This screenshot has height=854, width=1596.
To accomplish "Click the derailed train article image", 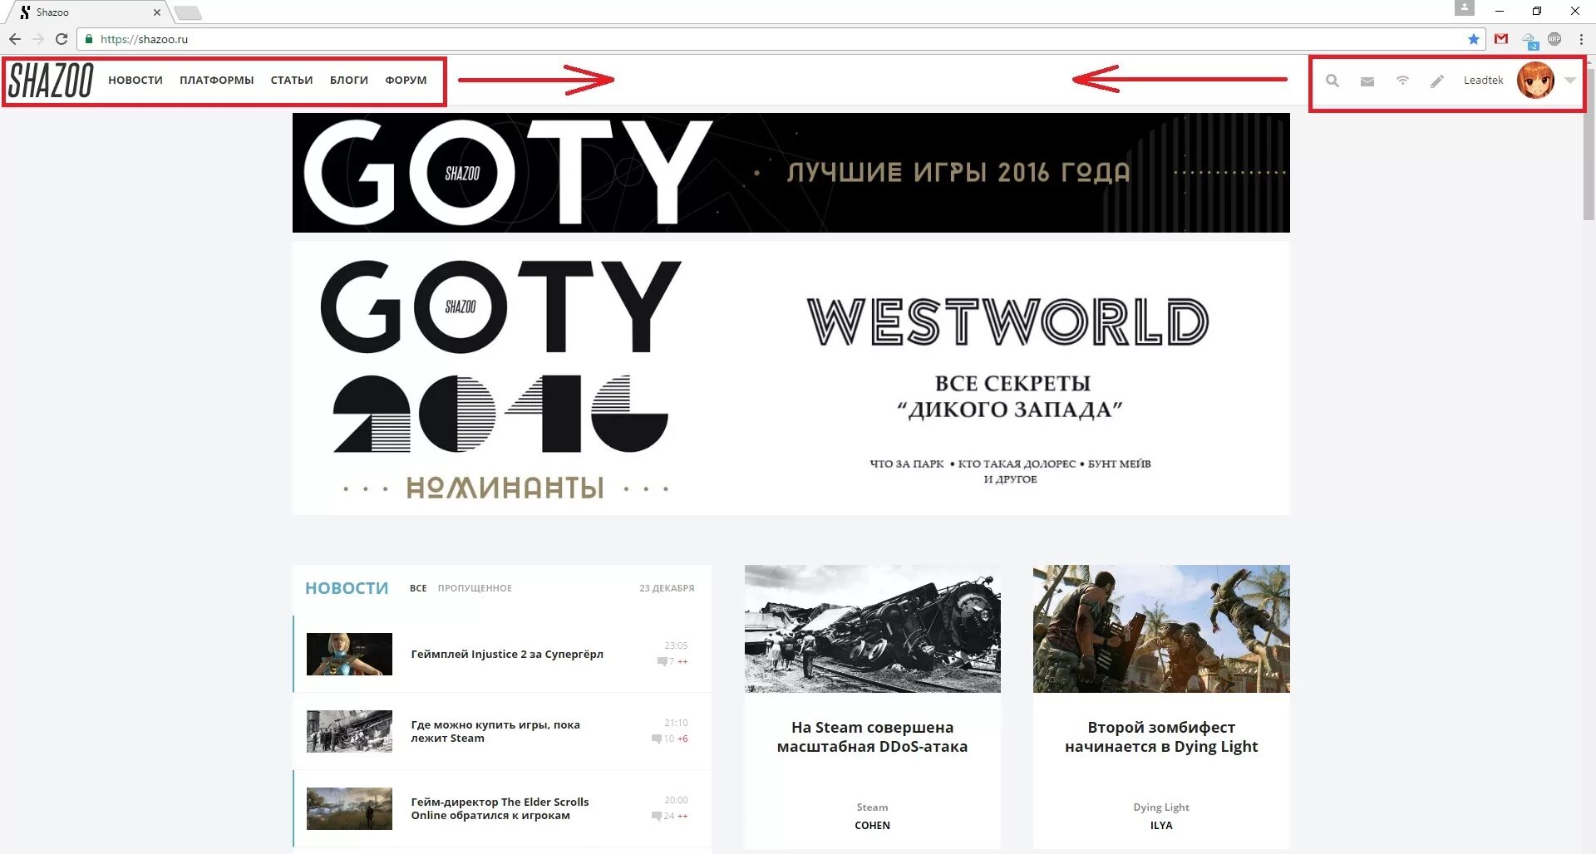I will point(873,629).
